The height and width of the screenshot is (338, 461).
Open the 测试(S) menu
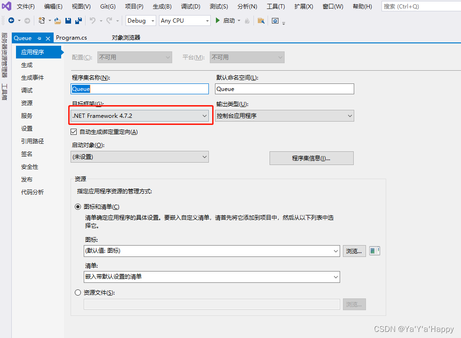click(x=219, y=7)
